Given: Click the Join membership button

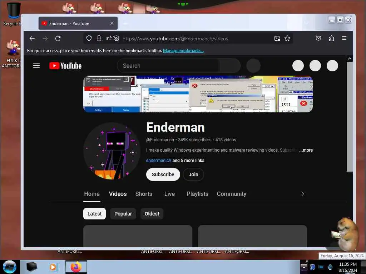Looking at the screenshot, I should tap(193, 174).
